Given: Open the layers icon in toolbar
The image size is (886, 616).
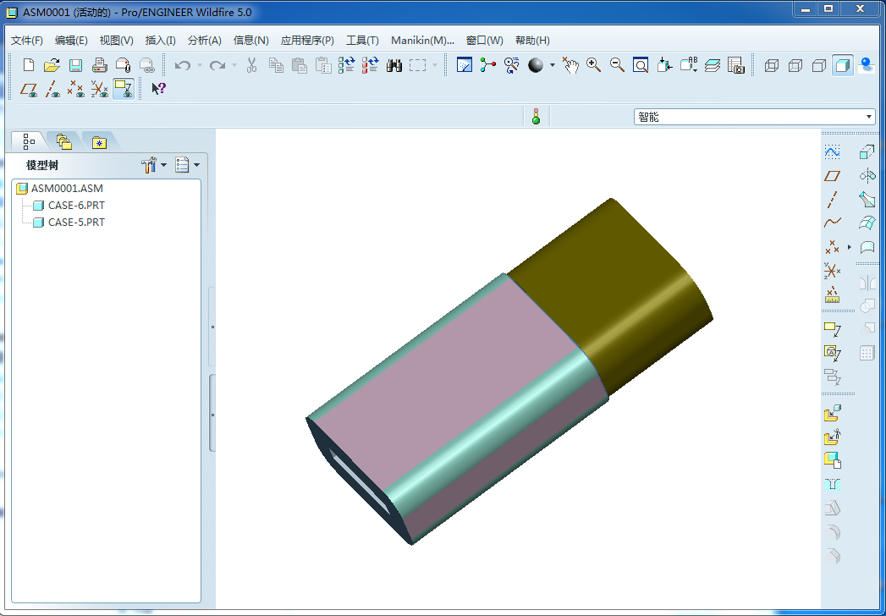Looking at the screenshot, I should pos(712,65).
